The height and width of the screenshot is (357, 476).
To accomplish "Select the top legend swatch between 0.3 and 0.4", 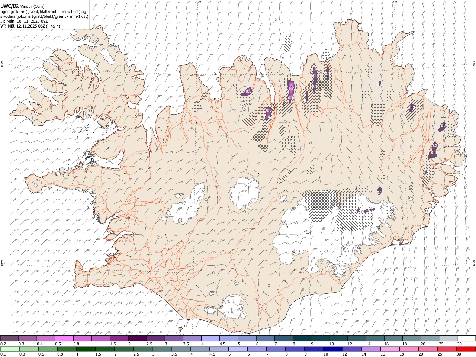I will click(x=28, y=339).
